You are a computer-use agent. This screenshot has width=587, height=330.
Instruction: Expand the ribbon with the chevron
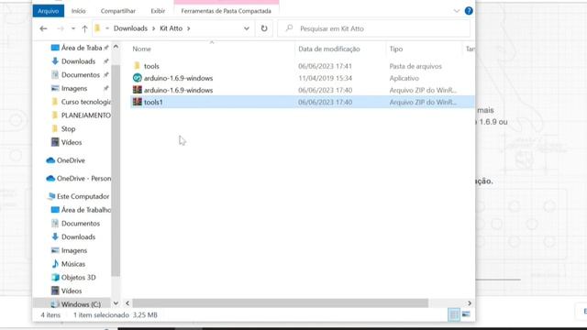pos(457,11)
